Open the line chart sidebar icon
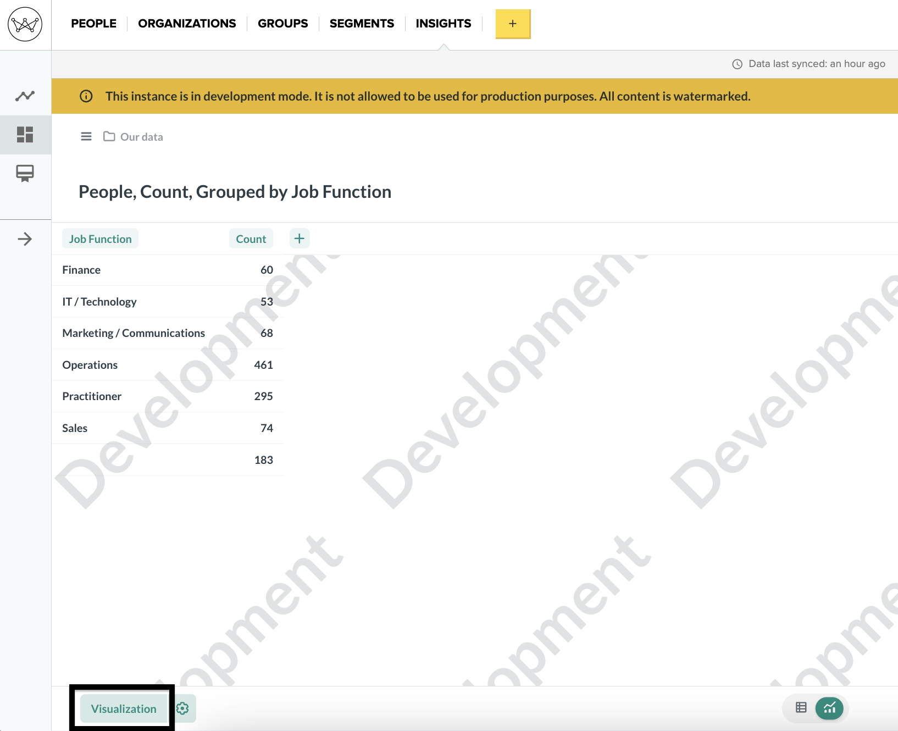This screenshot has width=898, height=731. point(25,96)
